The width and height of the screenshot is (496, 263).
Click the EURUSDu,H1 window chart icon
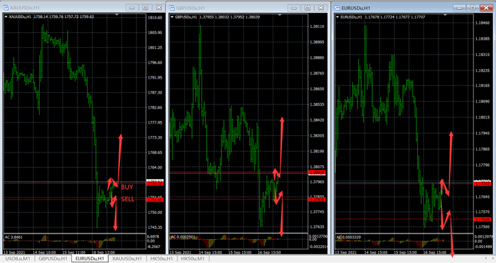pyautogui.click(x=337, y=8)
